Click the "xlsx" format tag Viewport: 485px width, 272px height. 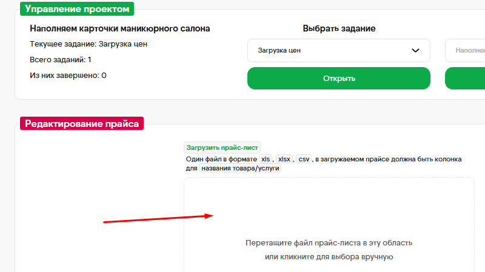tap(284, 159)
